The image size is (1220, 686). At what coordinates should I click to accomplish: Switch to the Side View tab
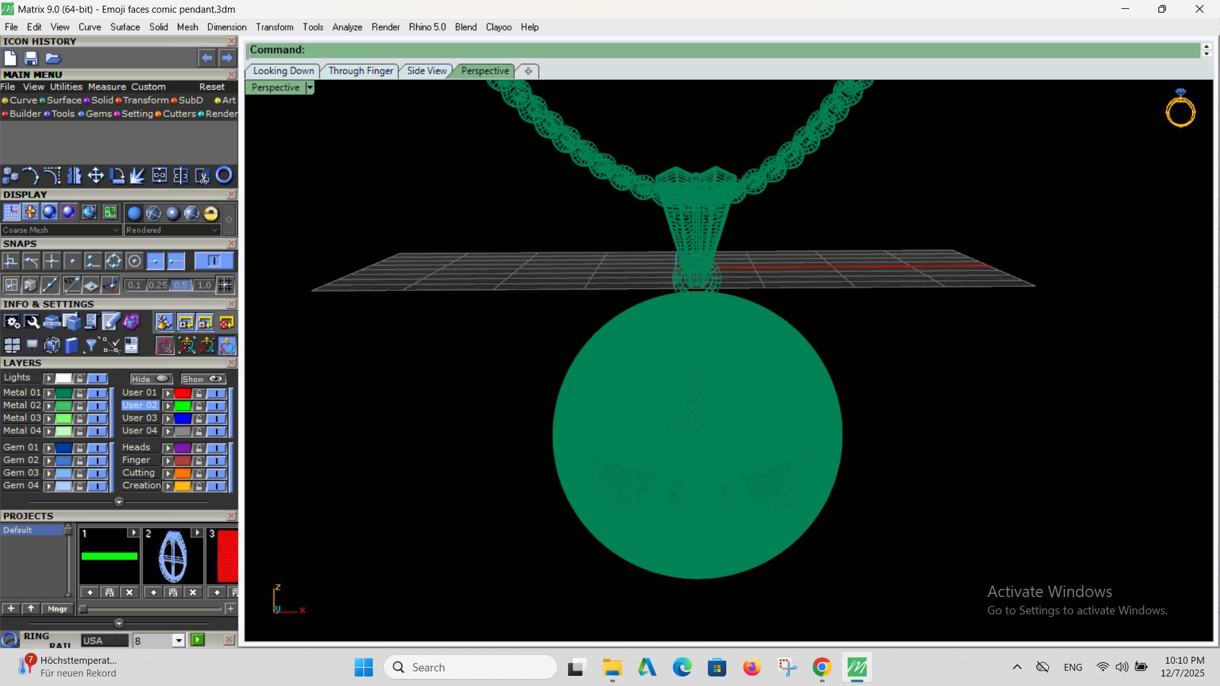[x=426, y=71]
